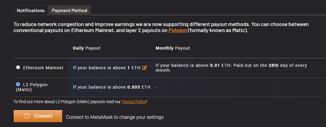Open the Polygon hyperlink
Image resolution: width=326 pixels, height=127 pixels.
177,31
